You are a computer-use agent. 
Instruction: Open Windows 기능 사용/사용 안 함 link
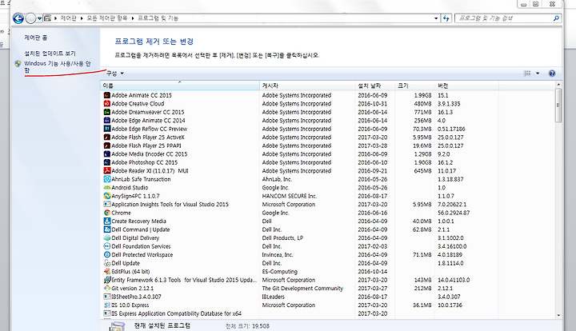pyautogui.click(x=58, y=66)
